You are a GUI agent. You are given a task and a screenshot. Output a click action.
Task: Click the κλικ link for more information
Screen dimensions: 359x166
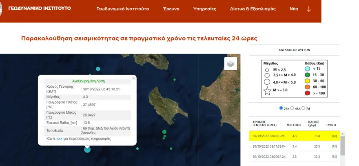pyautogui.click(x=59, y=138)
